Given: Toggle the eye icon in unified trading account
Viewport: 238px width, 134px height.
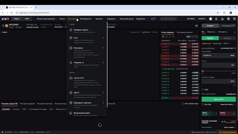Looking at the screenshot, I should click(x=222, y=122).
